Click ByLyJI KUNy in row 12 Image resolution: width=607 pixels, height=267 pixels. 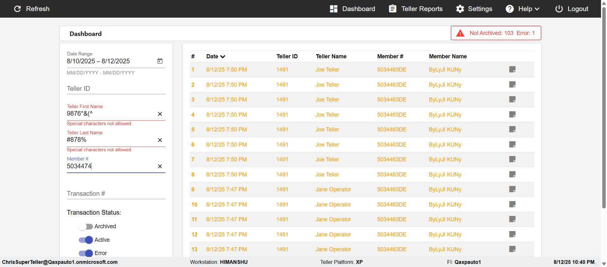[445, 235]
